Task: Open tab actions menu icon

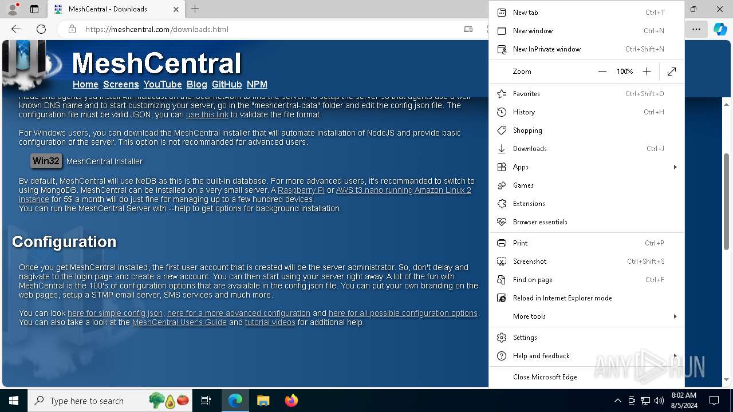Action: click(x=34, y=9)
